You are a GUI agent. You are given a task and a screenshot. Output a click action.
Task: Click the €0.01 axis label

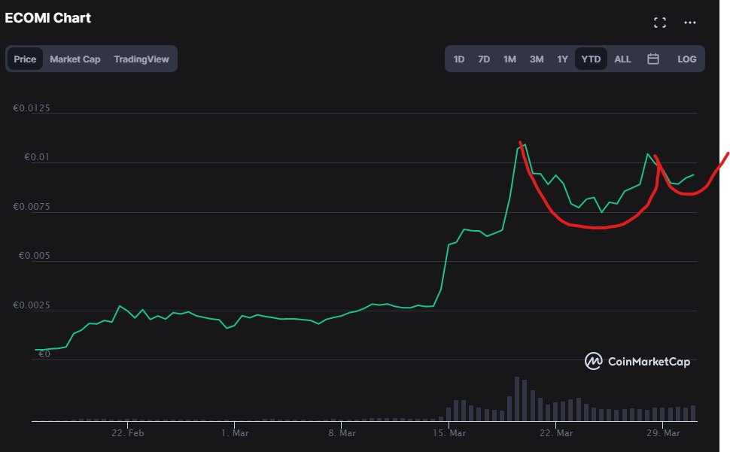(37, 157)
